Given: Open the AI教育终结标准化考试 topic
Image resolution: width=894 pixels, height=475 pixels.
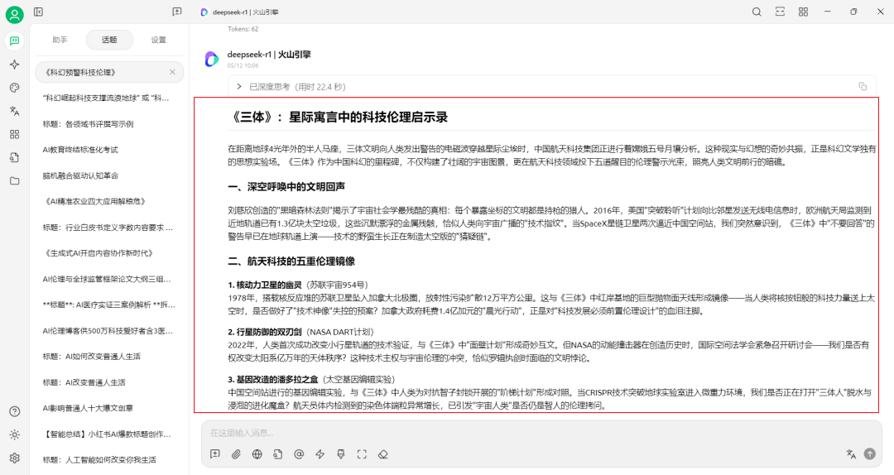Looking at the screenshot, I should coord(109,150).
